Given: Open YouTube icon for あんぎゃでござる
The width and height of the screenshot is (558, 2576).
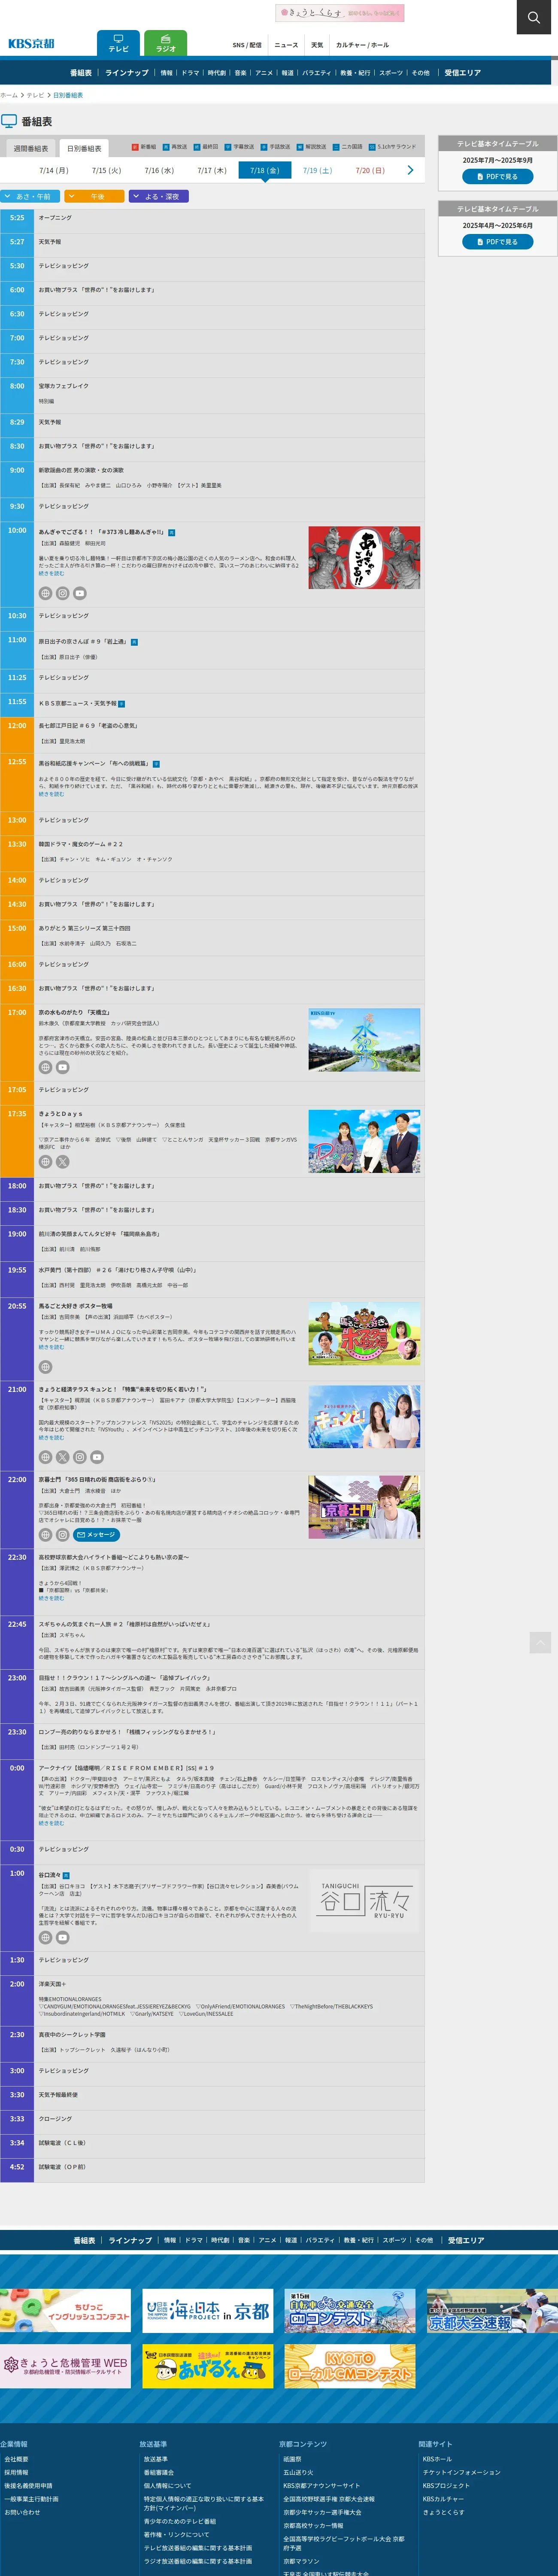Looking at the screenshot, I should (80, 593).
